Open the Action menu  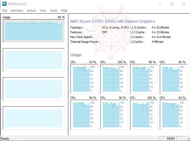click(x=31, y=11)
